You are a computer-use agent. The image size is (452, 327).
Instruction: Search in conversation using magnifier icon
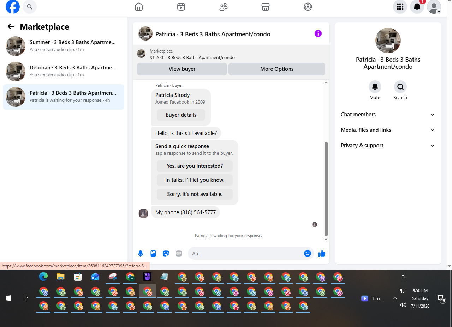point(400,87)
